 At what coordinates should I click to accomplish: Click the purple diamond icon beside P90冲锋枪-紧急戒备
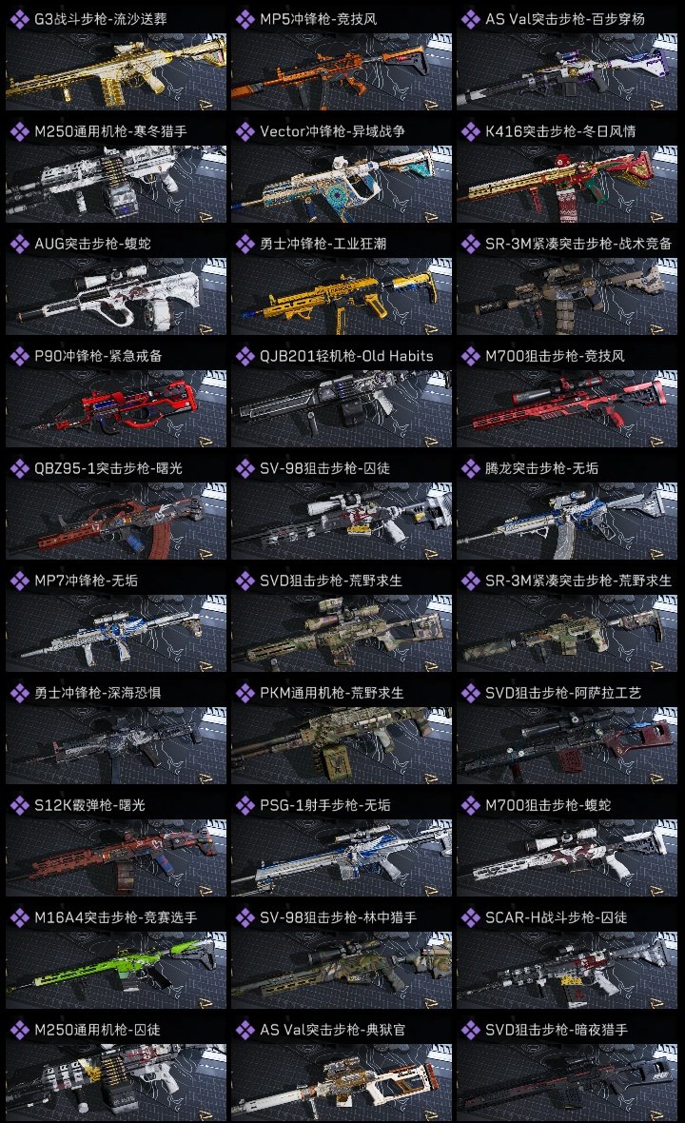(x=19, y=356)
